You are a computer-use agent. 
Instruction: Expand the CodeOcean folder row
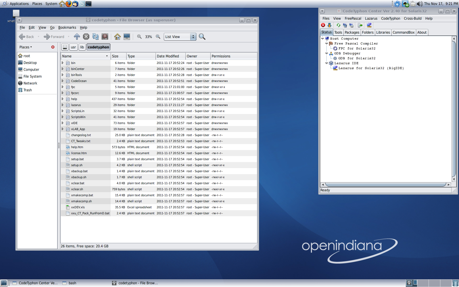coord(62,81)
